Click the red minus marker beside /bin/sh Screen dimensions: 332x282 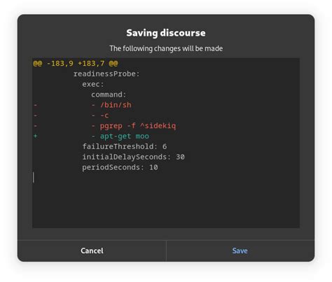click(x=35, y=105)
